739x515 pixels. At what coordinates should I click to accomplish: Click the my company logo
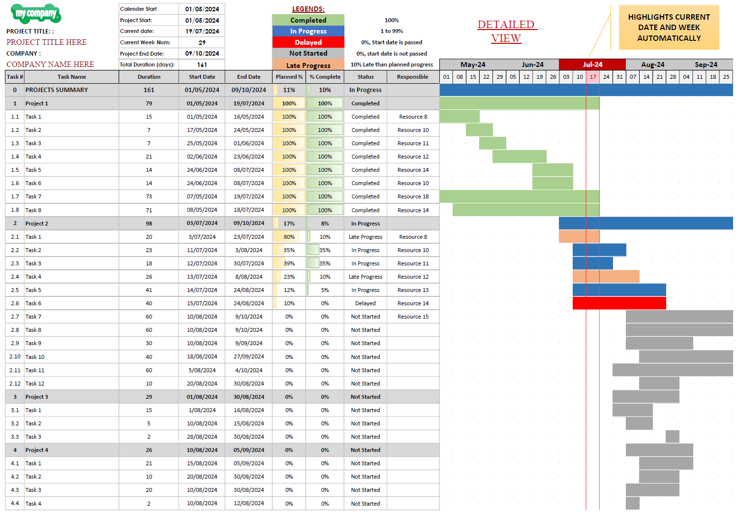coord(36,14)
